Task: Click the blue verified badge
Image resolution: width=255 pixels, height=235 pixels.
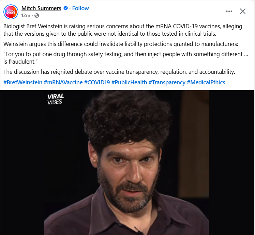Action: pos(65,8)
